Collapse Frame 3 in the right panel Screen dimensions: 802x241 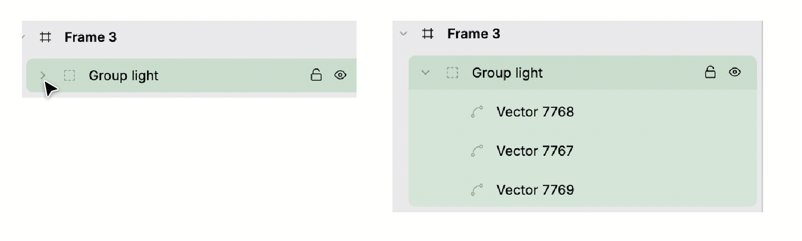404,34
